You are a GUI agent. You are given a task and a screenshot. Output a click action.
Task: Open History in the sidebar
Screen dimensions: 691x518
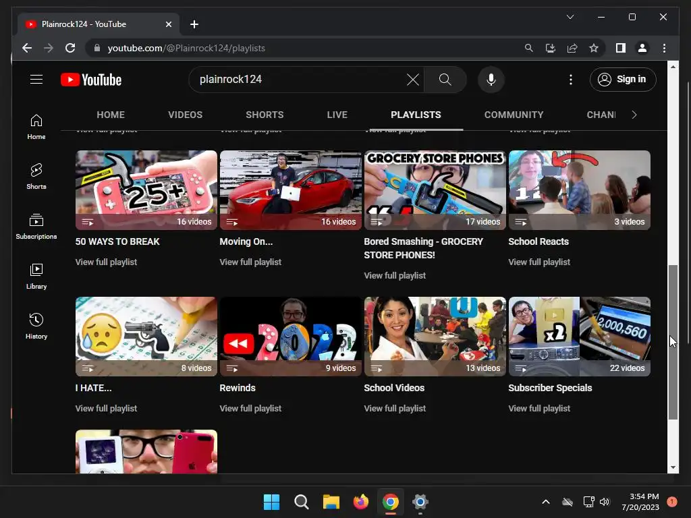click(x=36, y=326)
